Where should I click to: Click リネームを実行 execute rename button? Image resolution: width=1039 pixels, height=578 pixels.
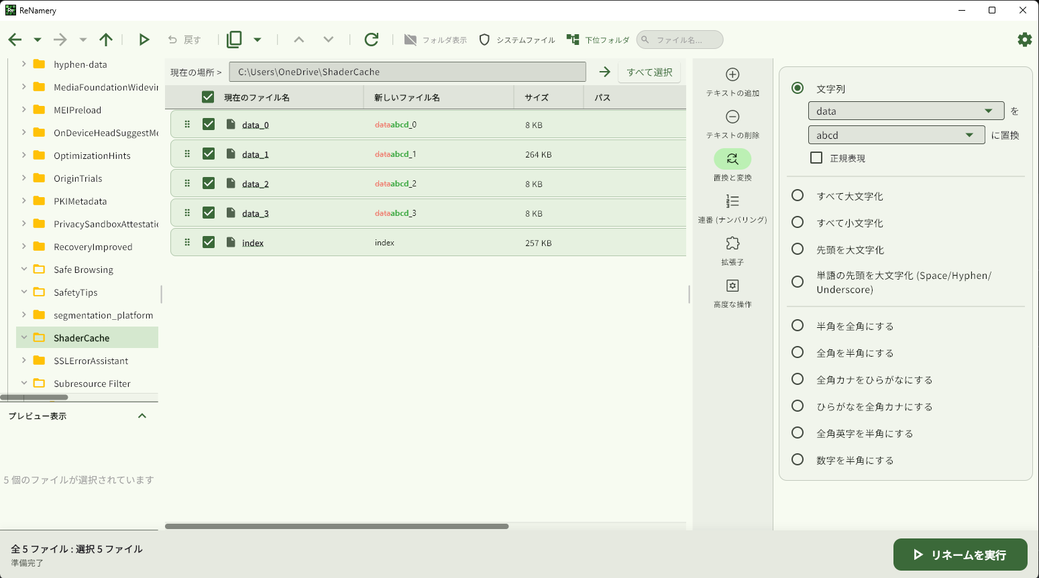click(x=961, y=555)
